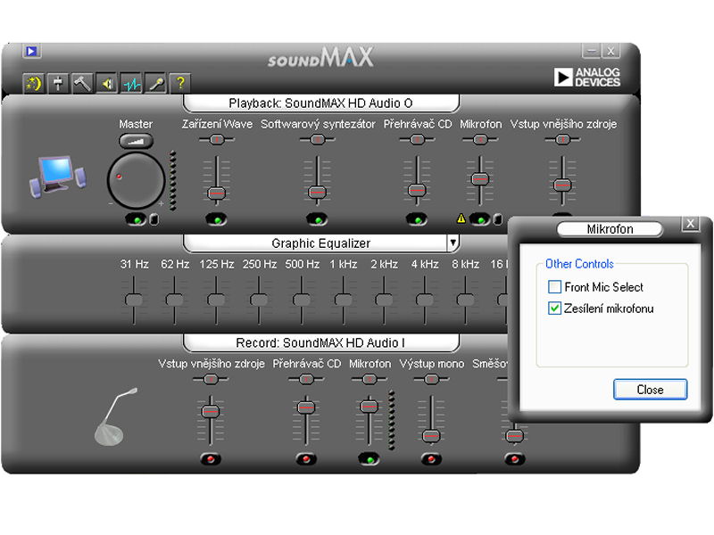
Task: Click the 125 Hz equalizer slider handle
Action: coord(216,300)
